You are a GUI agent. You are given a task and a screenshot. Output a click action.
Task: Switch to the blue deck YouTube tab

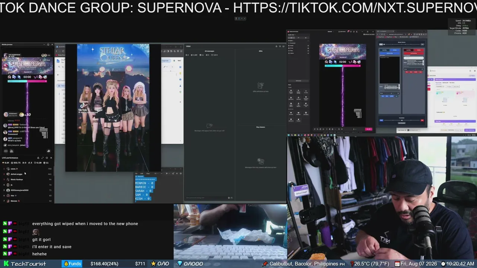395,50
